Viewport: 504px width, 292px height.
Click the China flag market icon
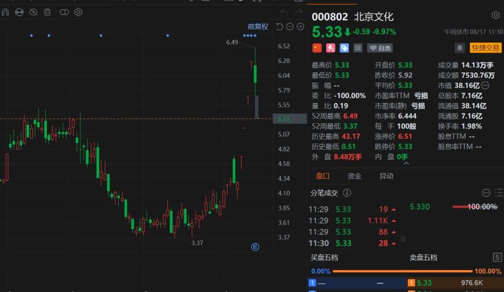[x=317, y=48]
